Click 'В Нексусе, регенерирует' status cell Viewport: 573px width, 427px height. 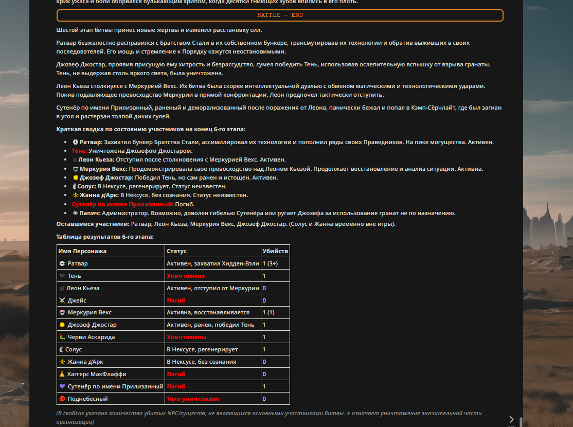pyautogui.click(x=212, y=349)
